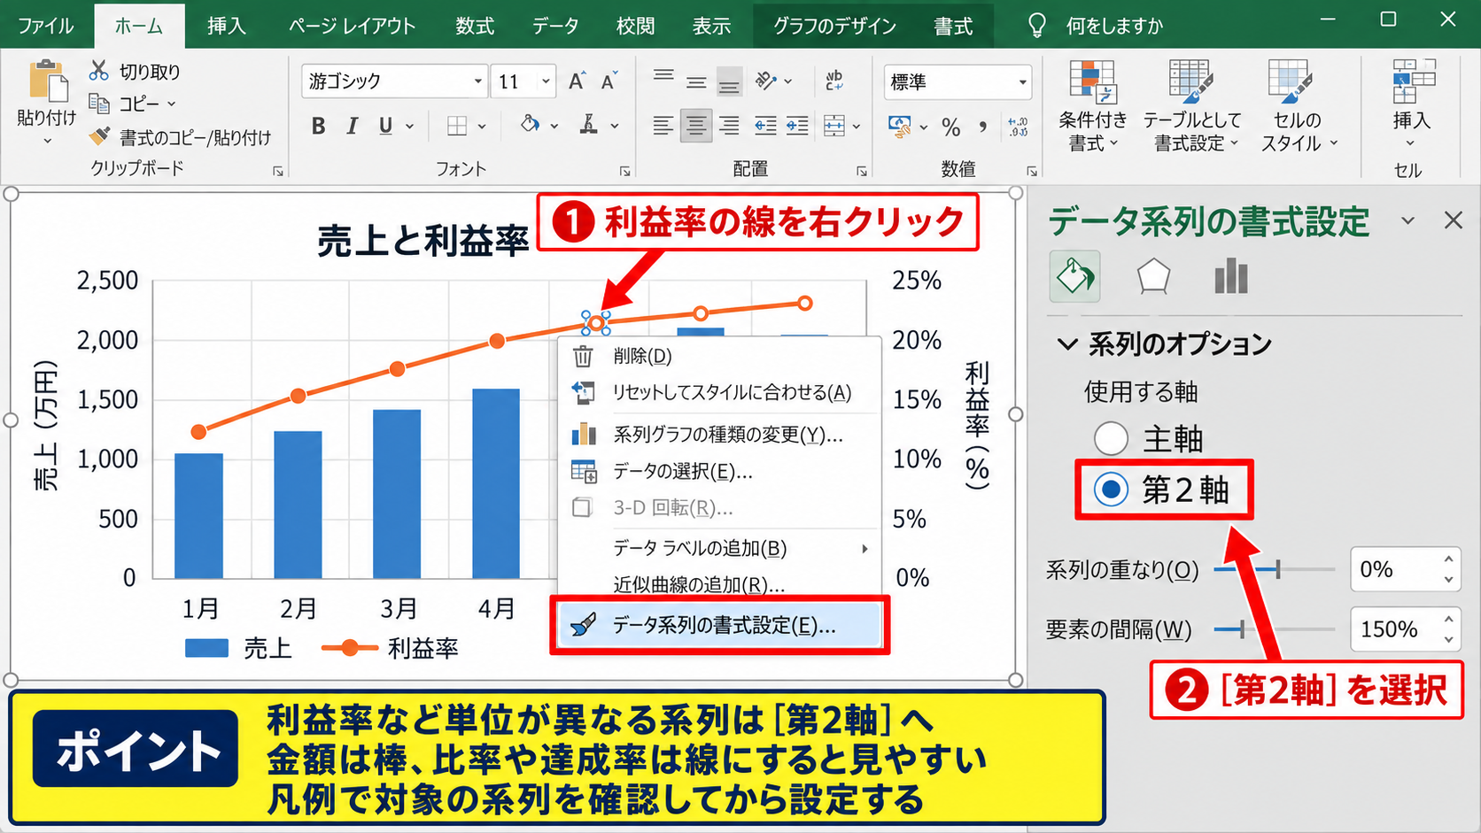1481x833 pixels.
Task: Toggle Italic formatting
Action: [352, 127]
